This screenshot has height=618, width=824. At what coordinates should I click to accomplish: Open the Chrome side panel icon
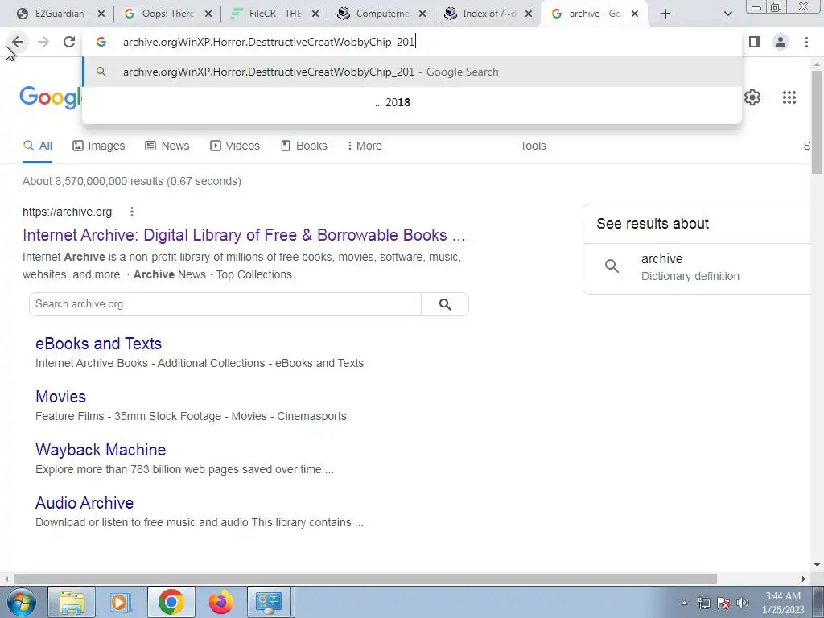pyautogui.click(x=755, y=42)
